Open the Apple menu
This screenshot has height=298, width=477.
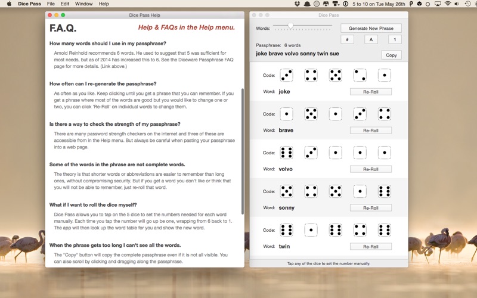click(9, 4)
